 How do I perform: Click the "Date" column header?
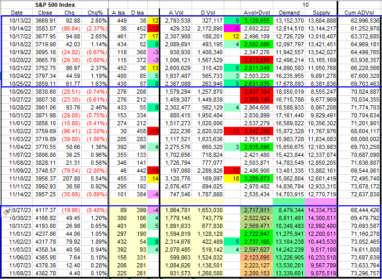[x=16, y=13]
